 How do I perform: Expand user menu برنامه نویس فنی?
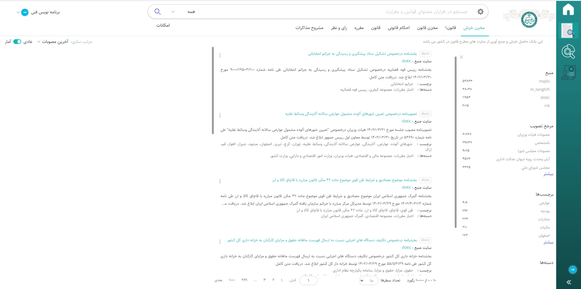point(39,12)
